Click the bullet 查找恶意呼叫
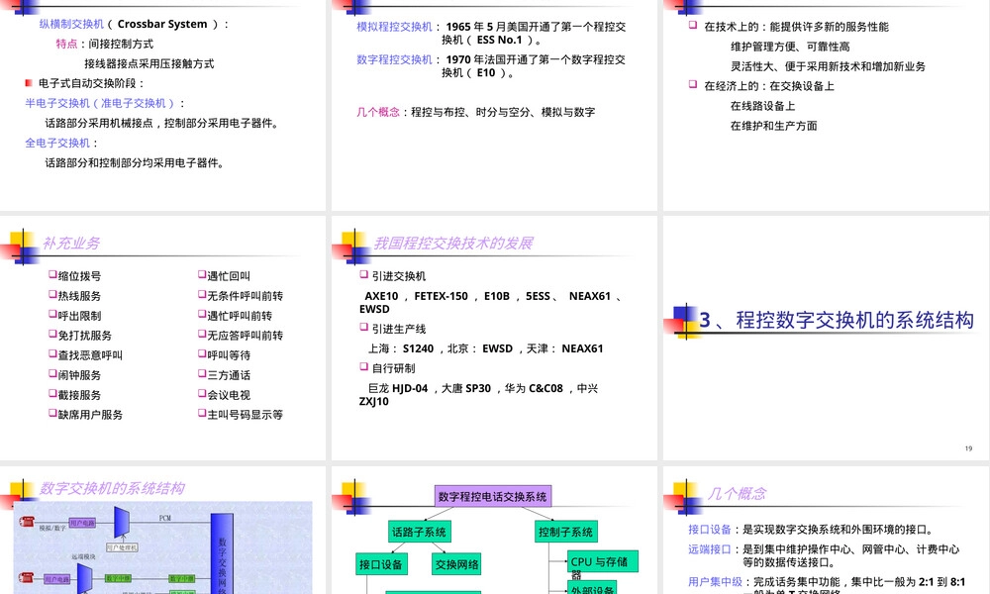 [x=86, y=355]
